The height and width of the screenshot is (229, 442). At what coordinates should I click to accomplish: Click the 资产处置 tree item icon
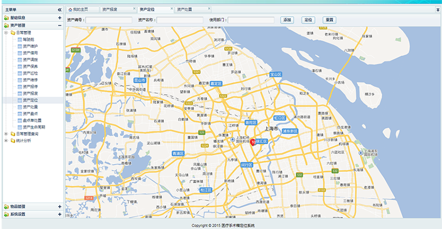pos(19,107)
